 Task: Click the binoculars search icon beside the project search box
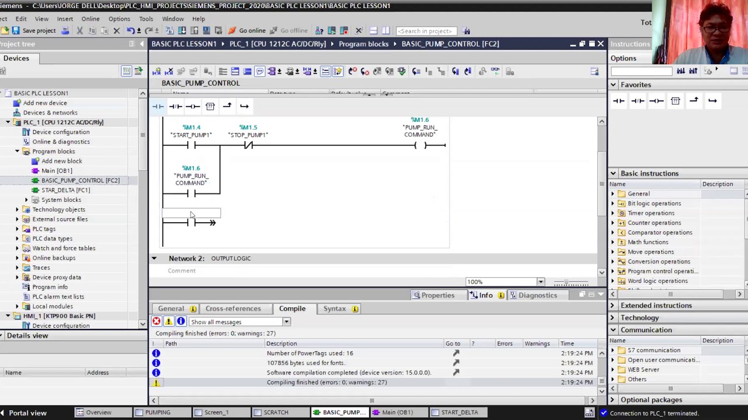pos(466,31)
